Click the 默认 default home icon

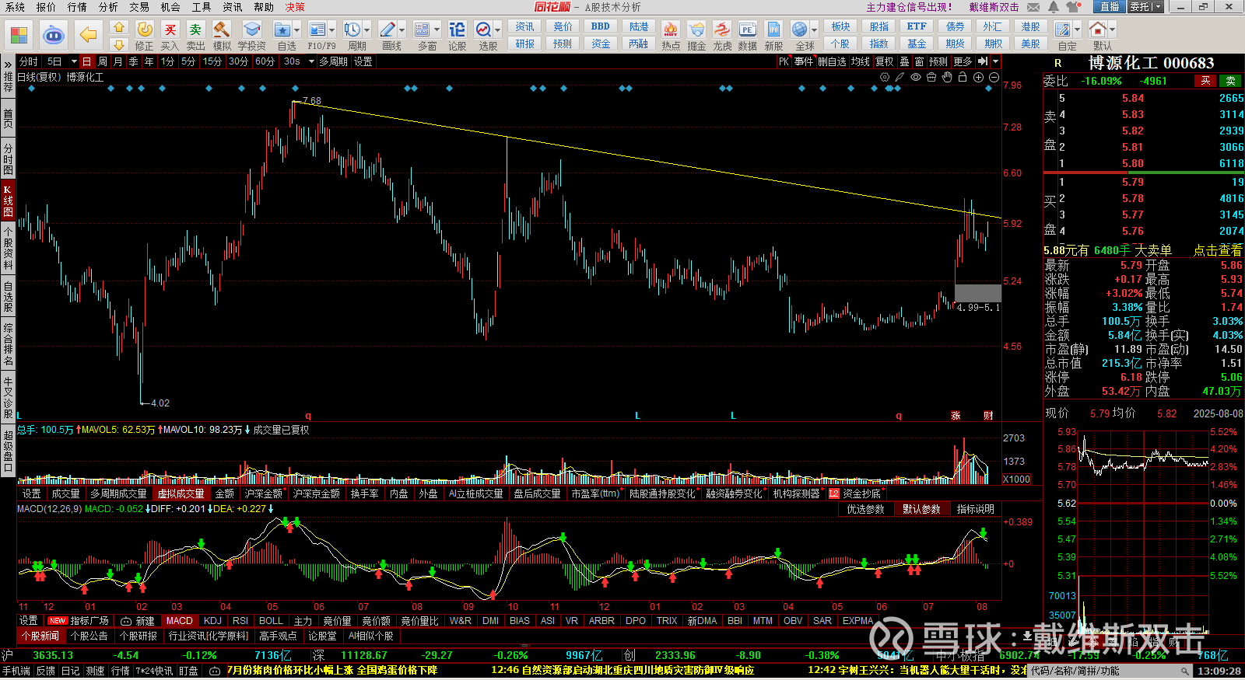click(1098, 30)
